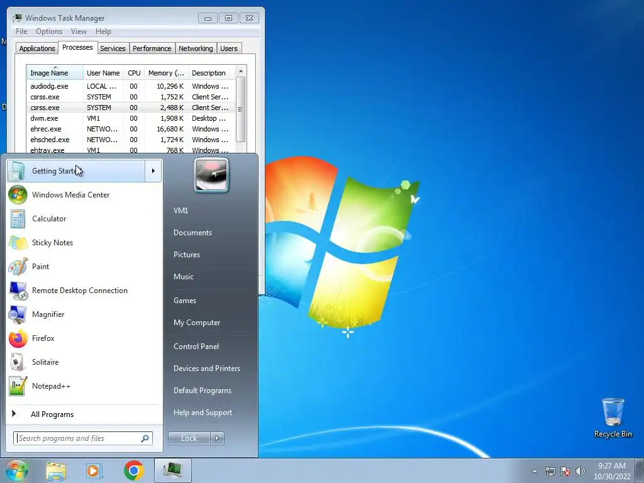Open the Recycle Bin desktop icon
The width and height of the screenshot is (644, 483).
[613, 418]
